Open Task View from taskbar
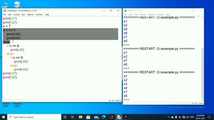 [x=73, y=117]
